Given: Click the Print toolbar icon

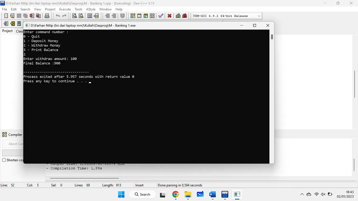Looking at the screenshot, I should point(47,16).
